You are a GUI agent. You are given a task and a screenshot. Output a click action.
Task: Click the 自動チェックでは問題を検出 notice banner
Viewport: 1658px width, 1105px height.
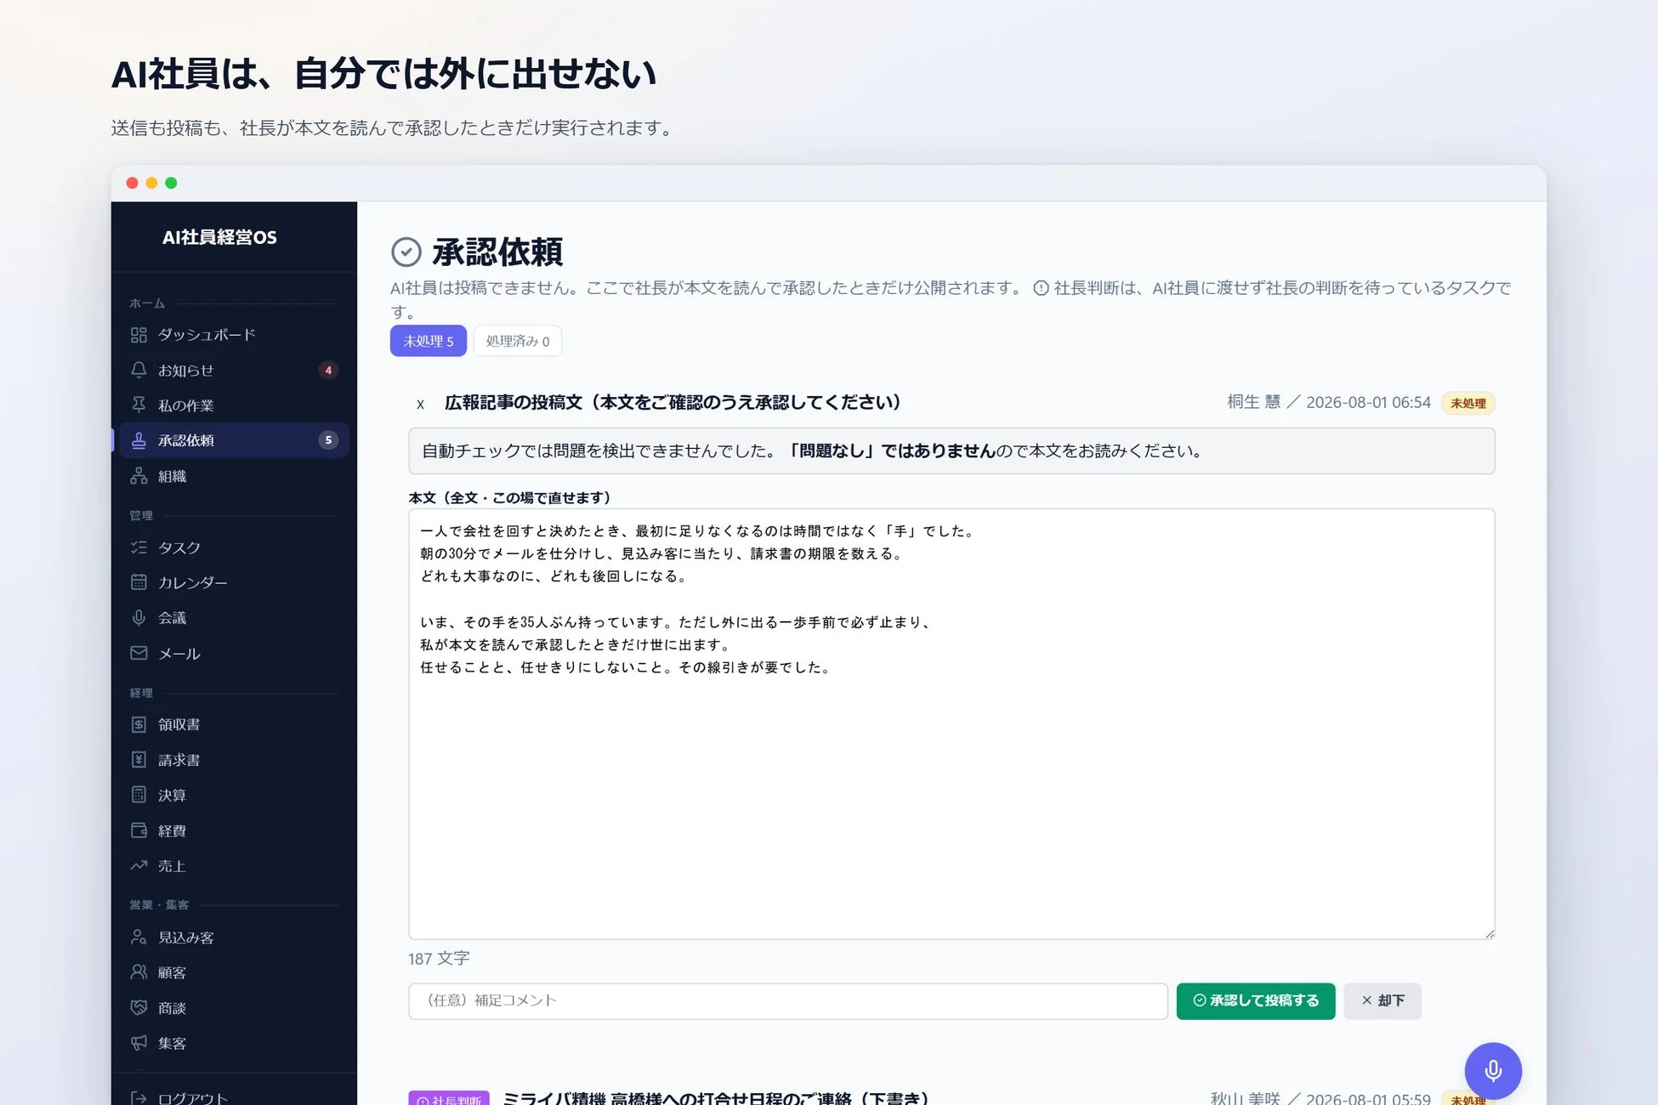point(951,450)
